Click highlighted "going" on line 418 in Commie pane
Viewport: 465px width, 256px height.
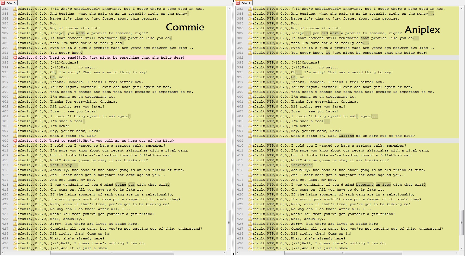point(121,185)
